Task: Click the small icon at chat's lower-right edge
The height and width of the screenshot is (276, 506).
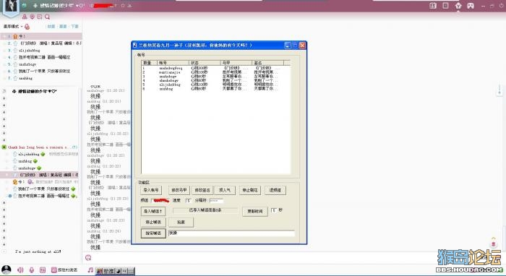Action: tap(494, 244)
